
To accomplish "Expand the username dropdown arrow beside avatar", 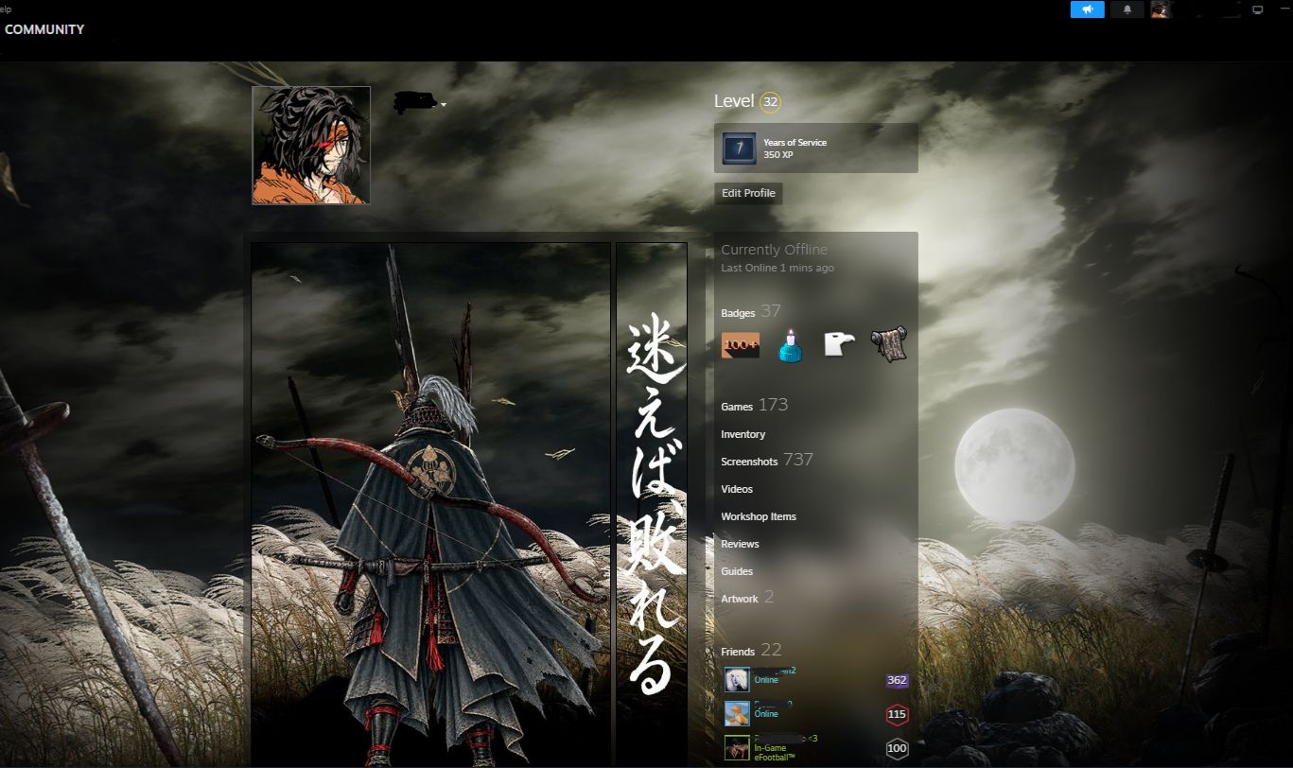I will coord(444,105).
